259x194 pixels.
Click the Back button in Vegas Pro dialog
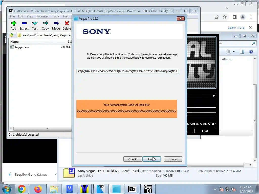(133, 159)
